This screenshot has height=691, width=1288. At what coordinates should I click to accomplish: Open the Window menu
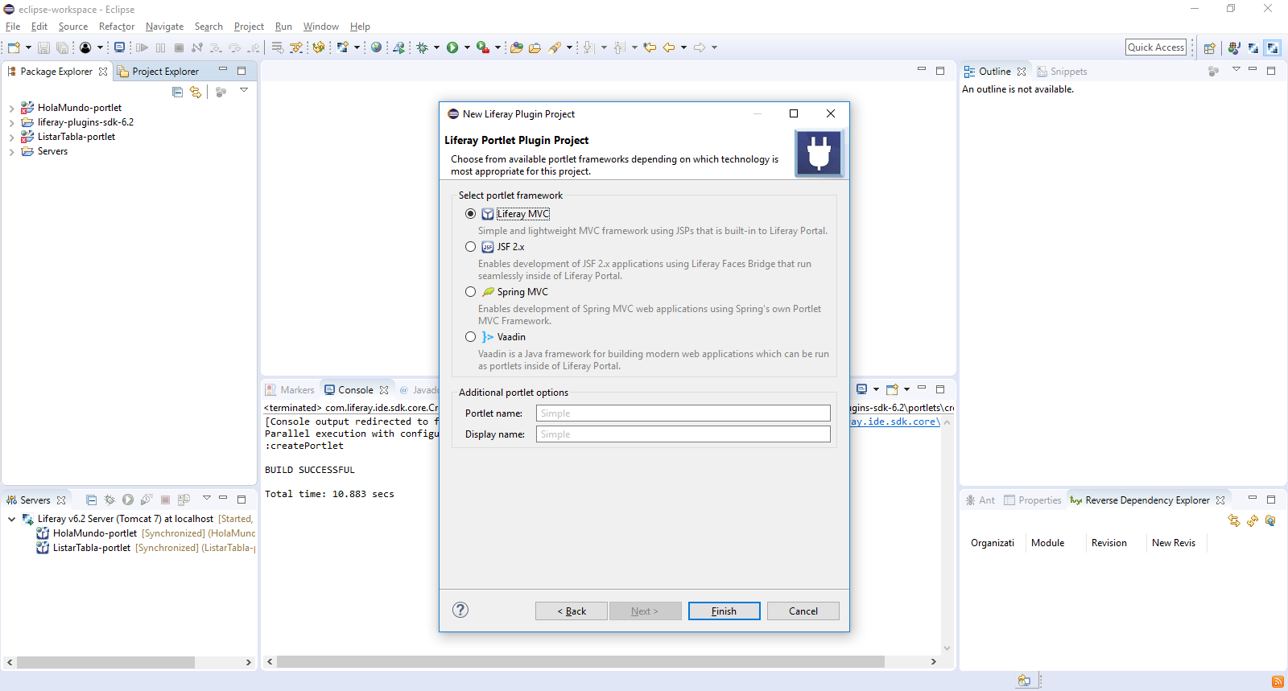pos(320,27)
